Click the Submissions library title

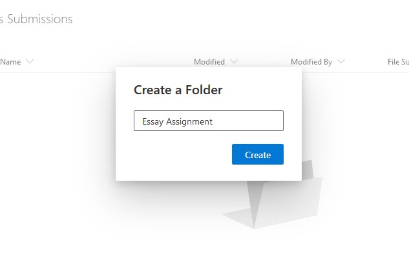click(x=36, y=19)
